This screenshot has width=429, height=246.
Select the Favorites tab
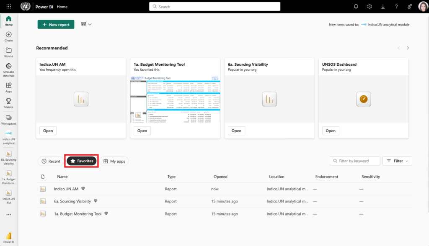pyautogui.click(x=82, y=161)
